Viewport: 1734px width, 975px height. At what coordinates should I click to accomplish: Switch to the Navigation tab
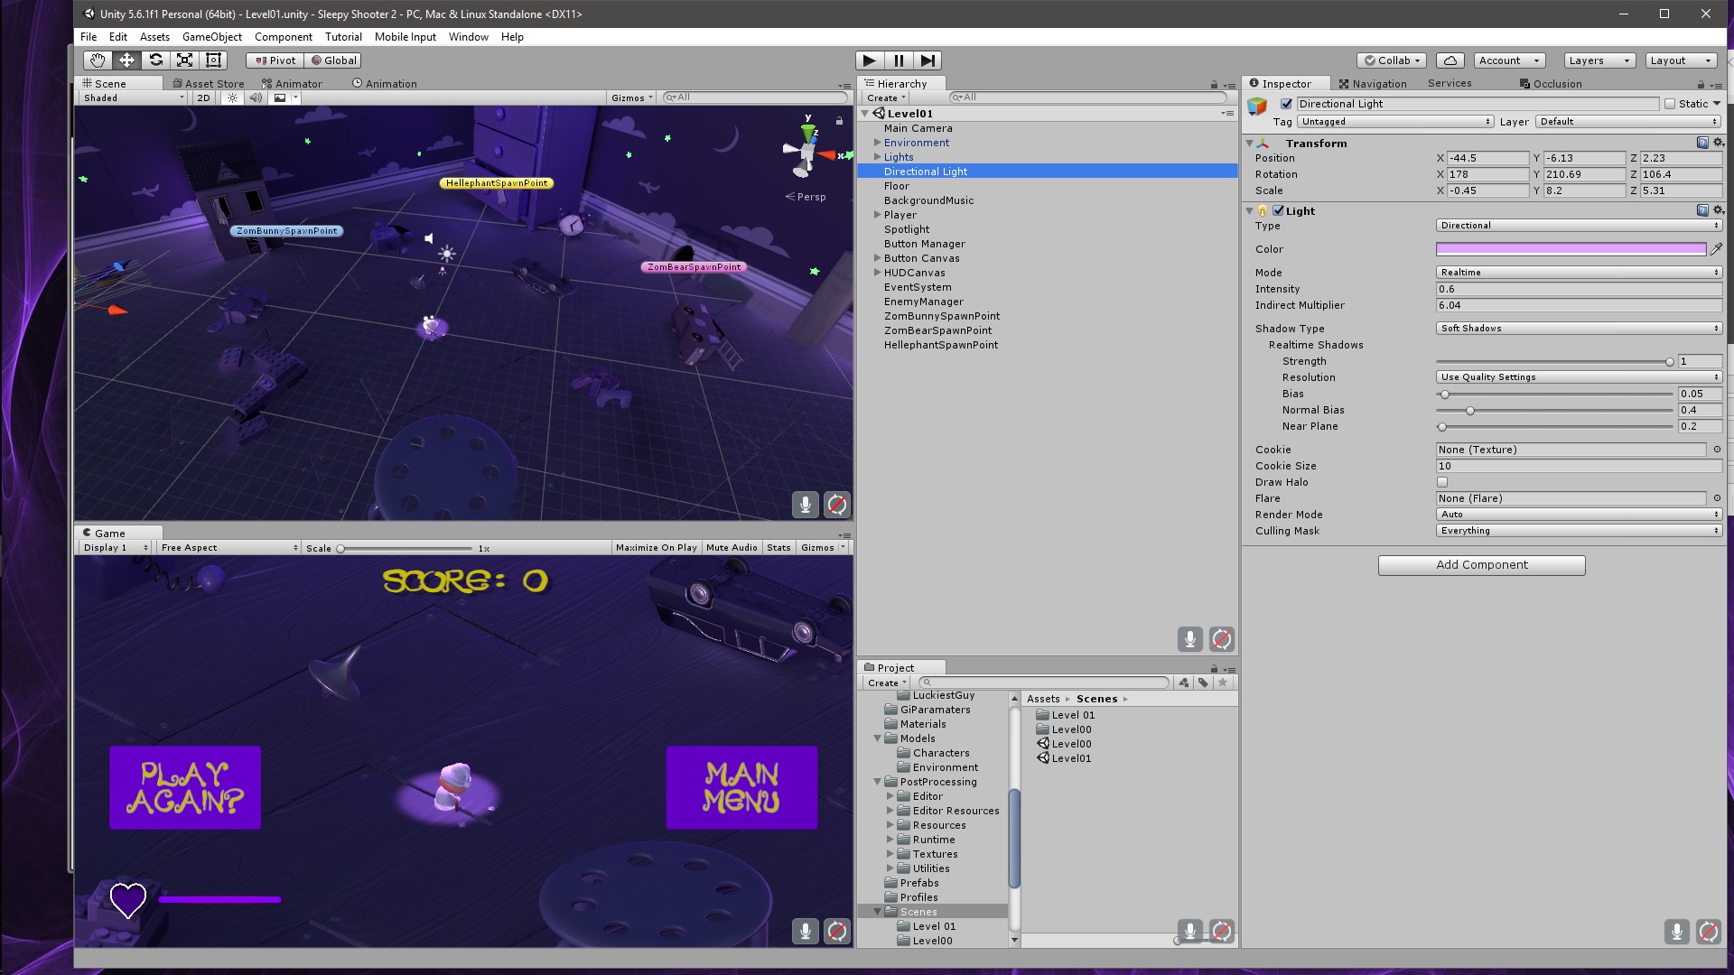(x=1373, y=83)
